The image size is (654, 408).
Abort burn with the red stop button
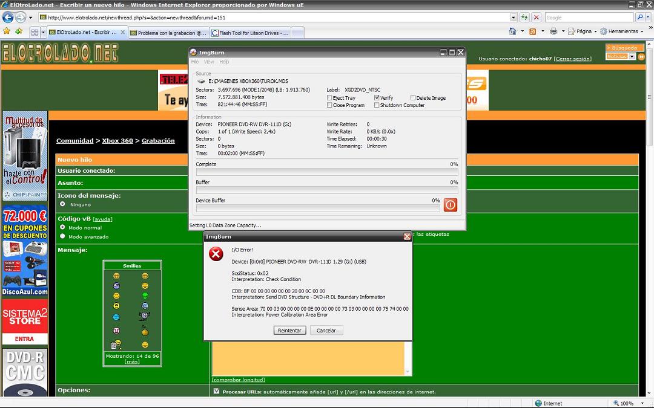click(x=451, y=205)
